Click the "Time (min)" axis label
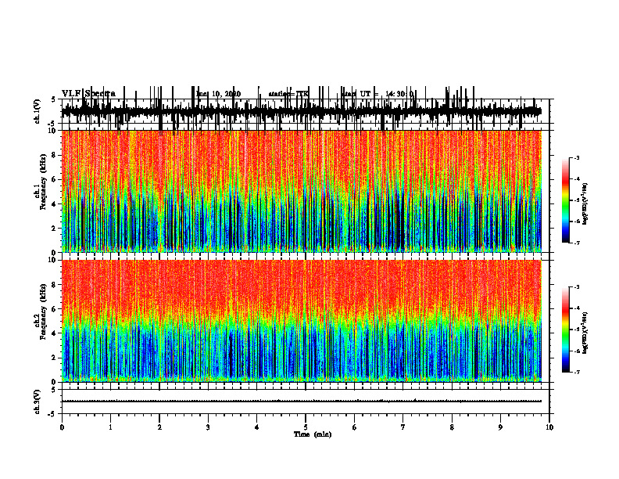Screen dimensions: 619x479 pos(313,434)
